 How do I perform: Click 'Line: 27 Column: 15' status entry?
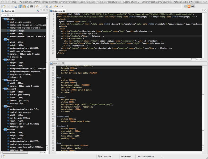pos(145,157)
